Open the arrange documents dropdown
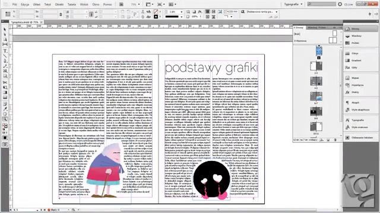Image resolution: width=380 pixels, height=213 pixels. coord(172,4)
